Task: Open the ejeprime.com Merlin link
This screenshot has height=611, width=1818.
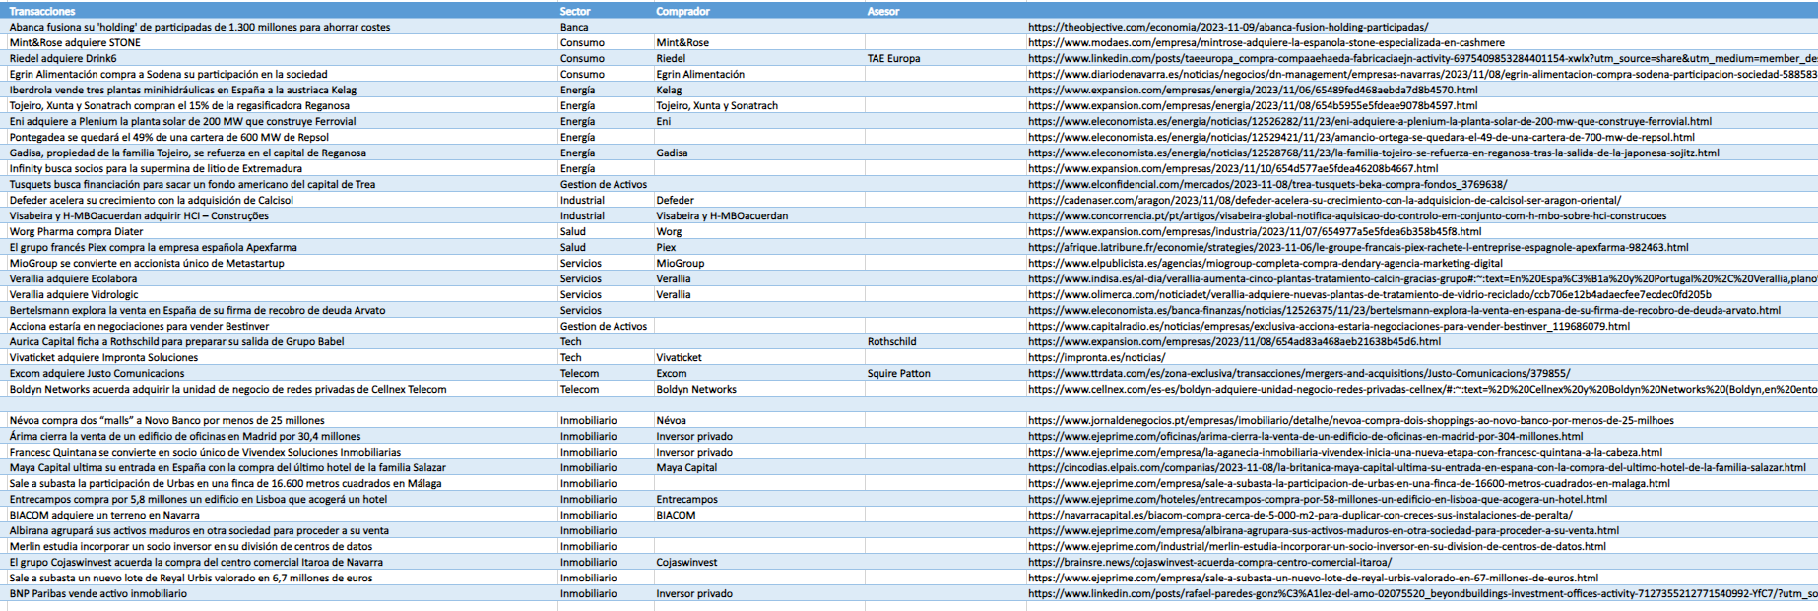Action: (1317, 546)
